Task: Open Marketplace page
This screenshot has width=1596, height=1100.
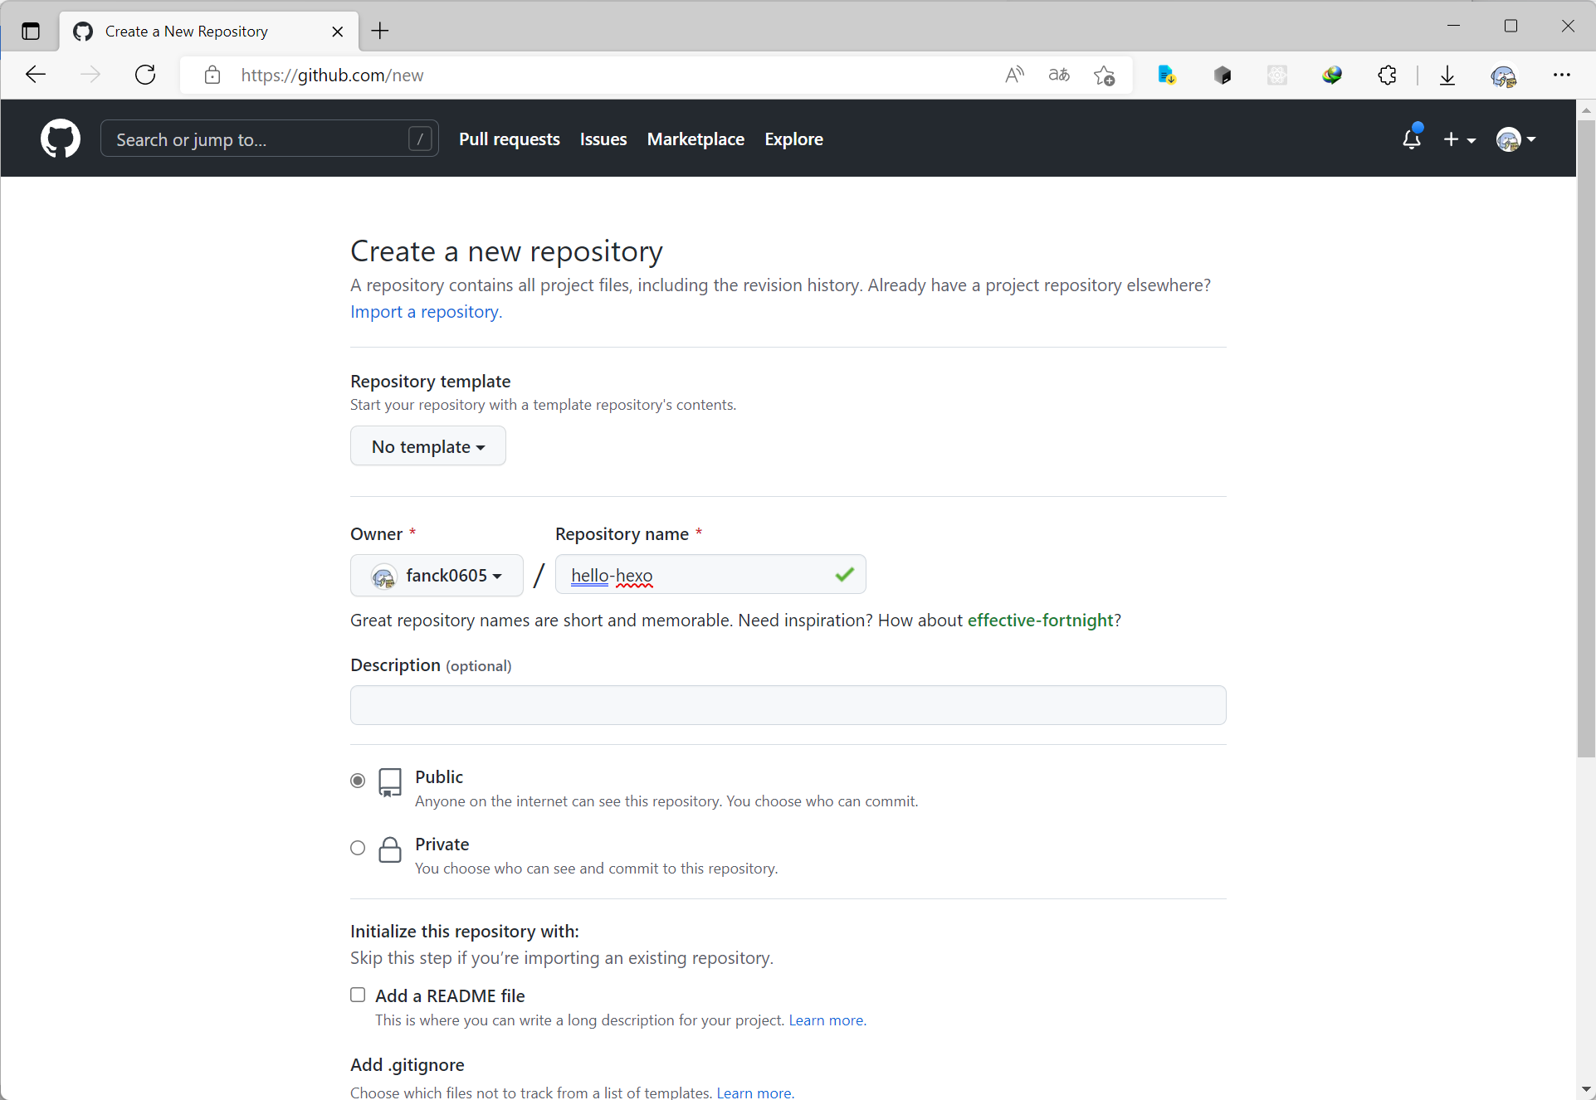Action: 696,139
